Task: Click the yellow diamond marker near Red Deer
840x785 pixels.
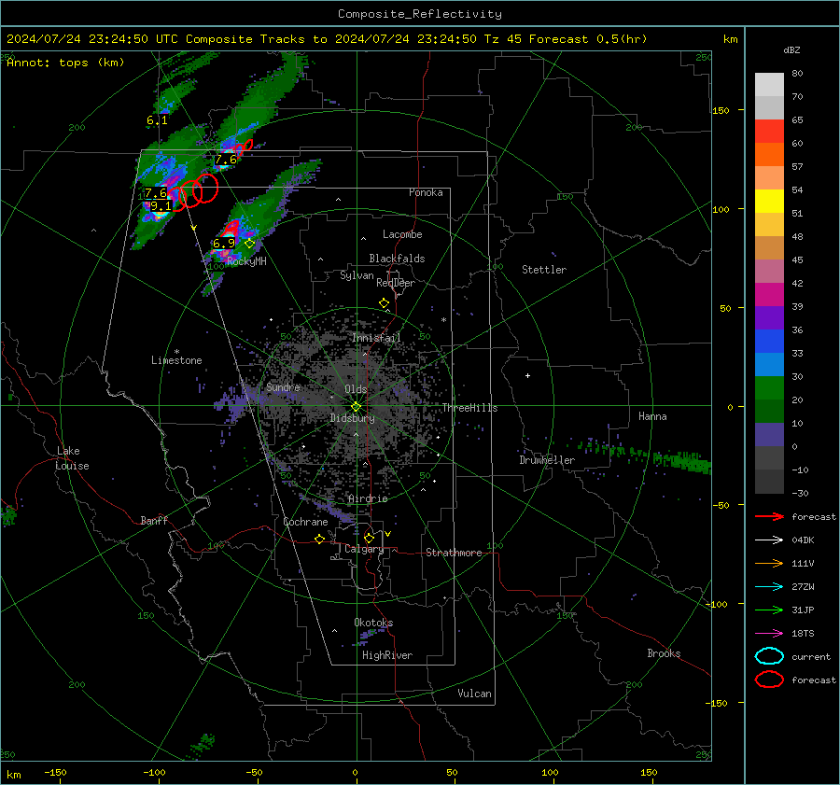Action: click(x=384, y=303)
